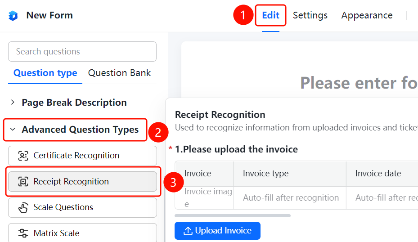Collapse the Advanced Question Types chevron
The height and width of the screenshot is (242, 418).
(13, 129)
